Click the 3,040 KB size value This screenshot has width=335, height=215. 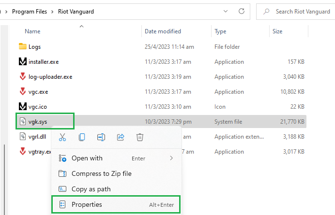coord(294,76)
